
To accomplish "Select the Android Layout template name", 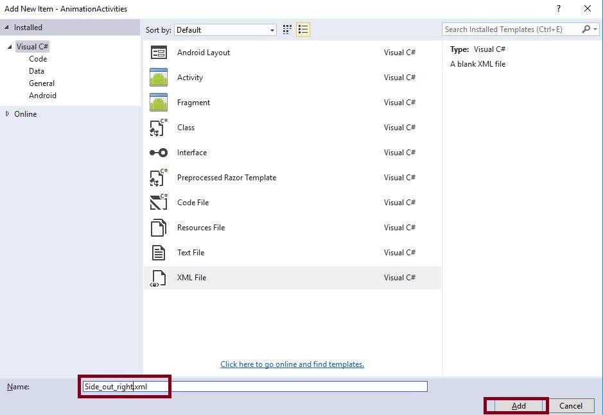I will pos(204,53).
